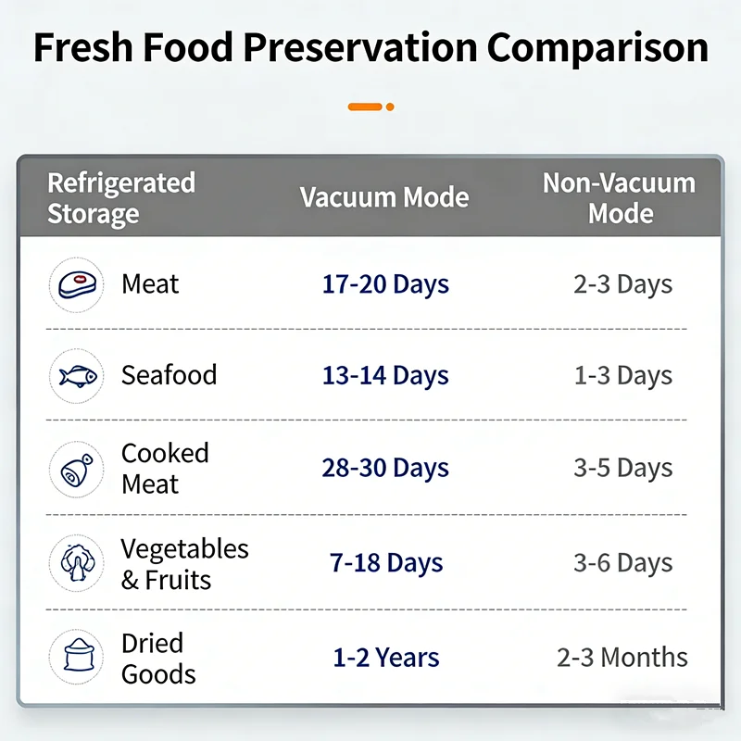The image size is (741, 741).
Task: Click the 2-3 Months non-vacuum value
Action: pyautogui.click(x=622, y=658)
